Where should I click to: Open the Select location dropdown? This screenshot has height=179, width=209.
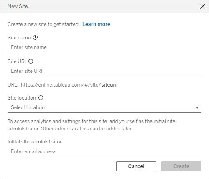pyautogui.click(x=104, y=107)
